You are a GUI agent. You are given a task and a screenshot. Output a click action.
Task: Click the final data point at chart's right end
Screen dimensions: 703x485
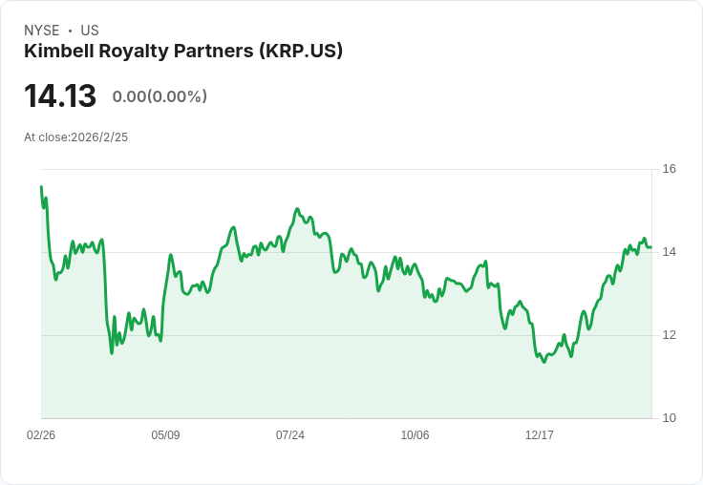pos(651,247)
